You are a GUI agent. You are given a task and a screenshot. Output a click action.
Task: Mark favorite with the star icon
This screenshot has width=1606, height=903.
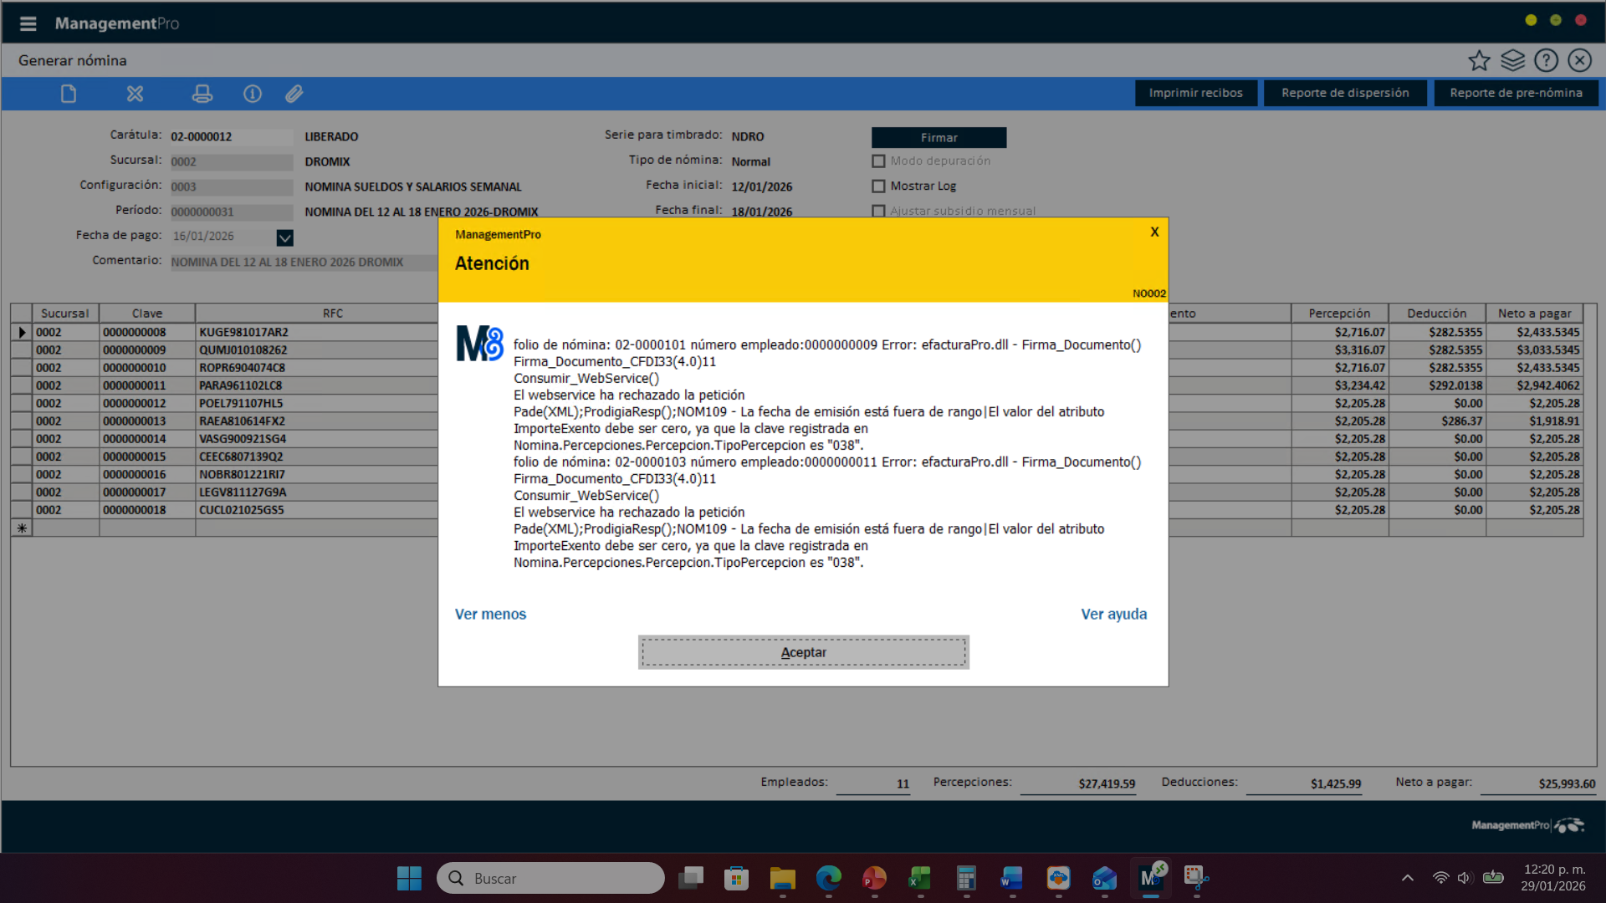(1479, 60)
